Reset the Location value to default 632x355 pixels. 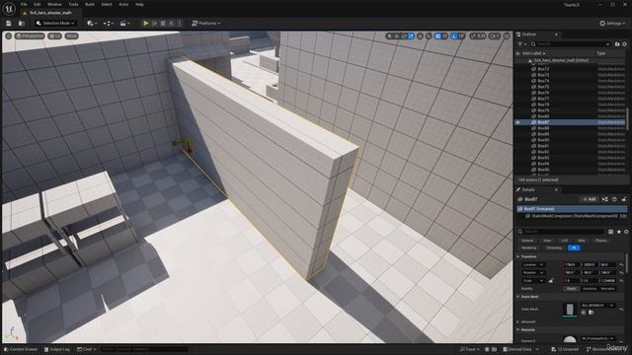(621, 265)
